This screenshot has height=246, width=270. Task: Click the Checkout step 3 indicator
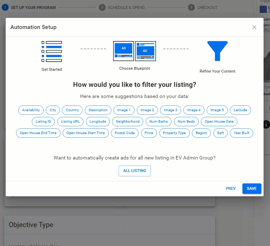(192, 7)
